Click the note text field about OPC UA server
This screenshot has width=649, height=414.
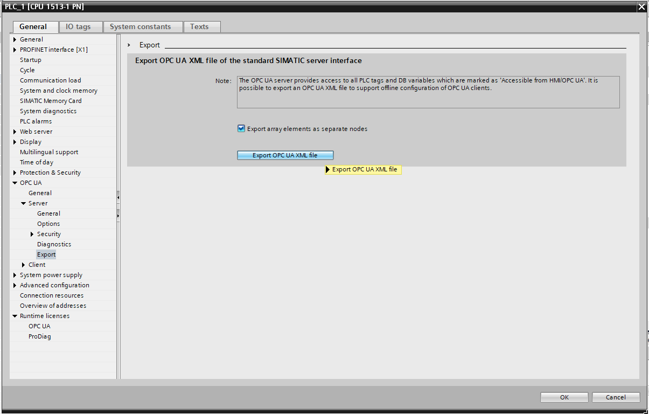[x=428, y=92]
